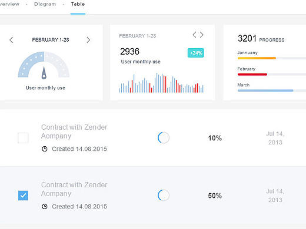Open the Overview tab
Viewport: 306px width, 229px height.
point(9,4)
